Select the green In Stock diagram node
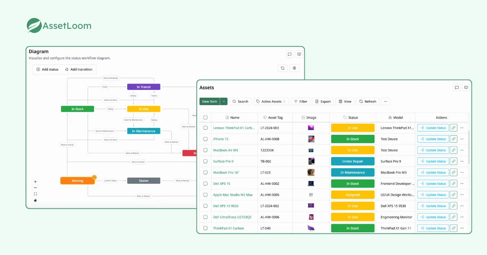The height and width of the screenshot is (255, 487). [78, 109]
